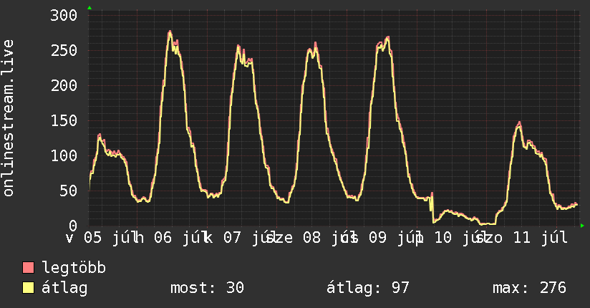
Task: Click the 'sze 08 júl' date label
Action: pos(309,238)
